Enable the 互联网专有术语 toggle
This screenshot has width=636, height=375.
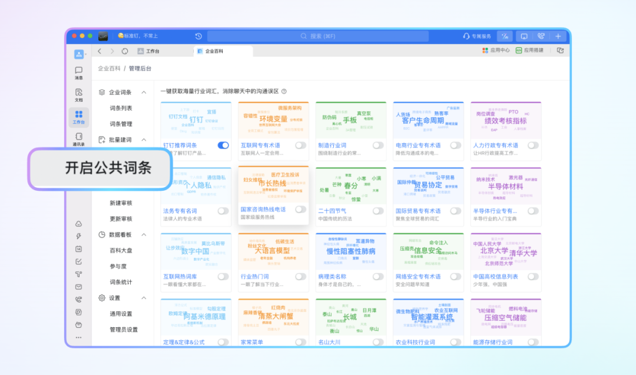pyautogui.click(x=300, y=145)
